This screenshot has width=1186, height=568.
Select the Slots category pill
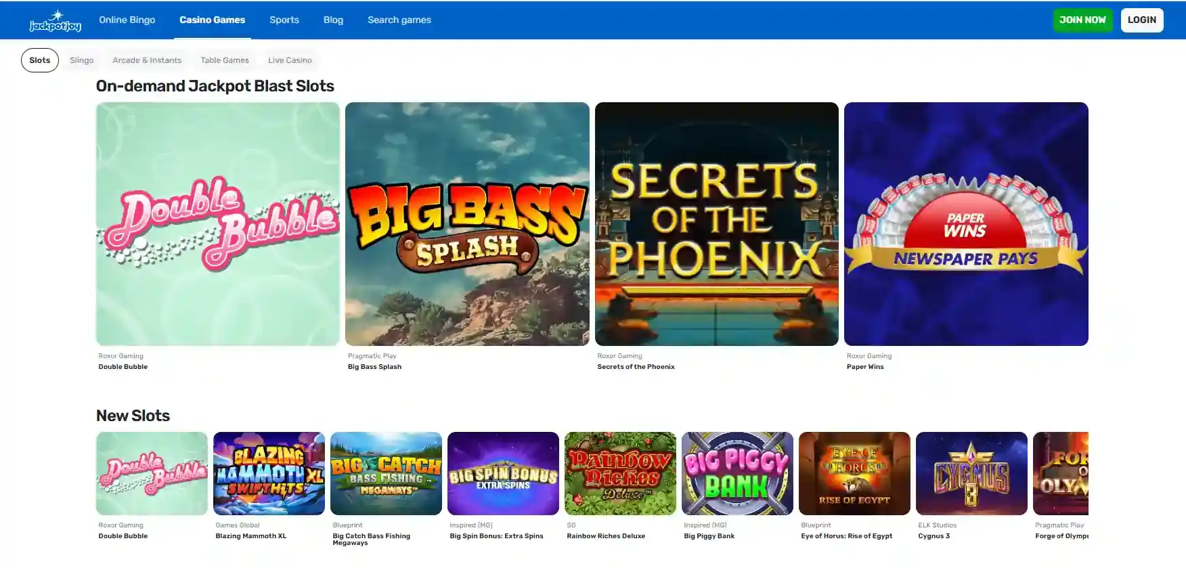[x=40, y=60]
